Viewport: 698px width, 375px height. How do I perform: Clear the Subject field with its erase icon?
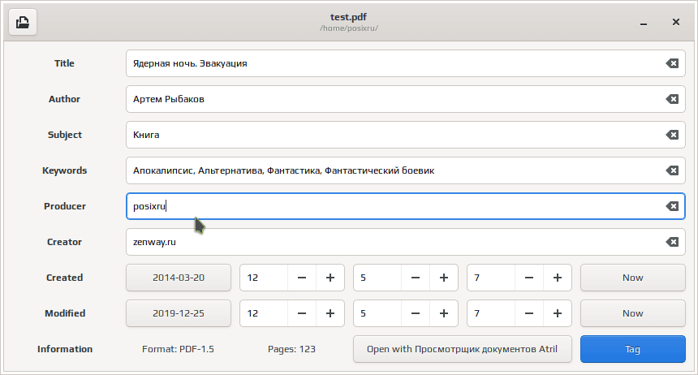pos(672,135)
